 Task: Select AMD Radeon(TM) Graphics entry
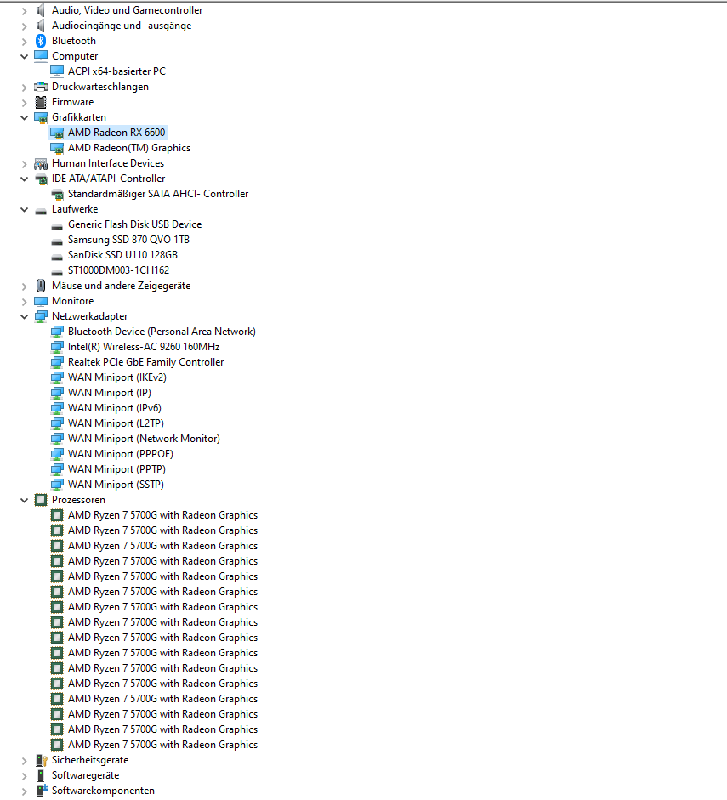point(129,148)
